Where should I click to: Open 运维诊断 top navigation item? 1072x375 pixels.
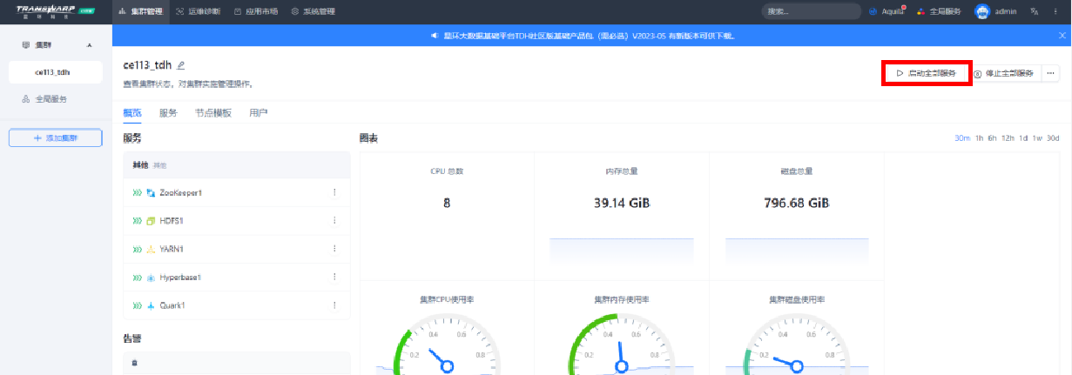click(198, 12)
